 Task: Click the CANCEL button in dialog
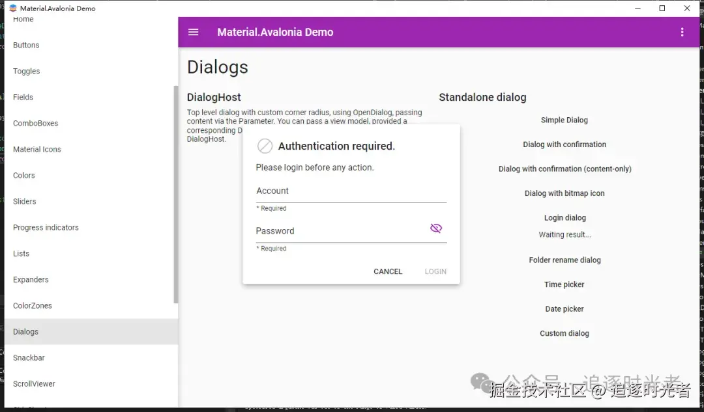(x=388, y=271)
